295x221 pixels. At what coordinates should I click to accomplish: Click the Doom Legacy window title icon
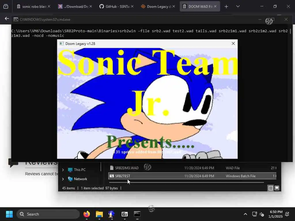pyautogui.click(x=62, y=44)
